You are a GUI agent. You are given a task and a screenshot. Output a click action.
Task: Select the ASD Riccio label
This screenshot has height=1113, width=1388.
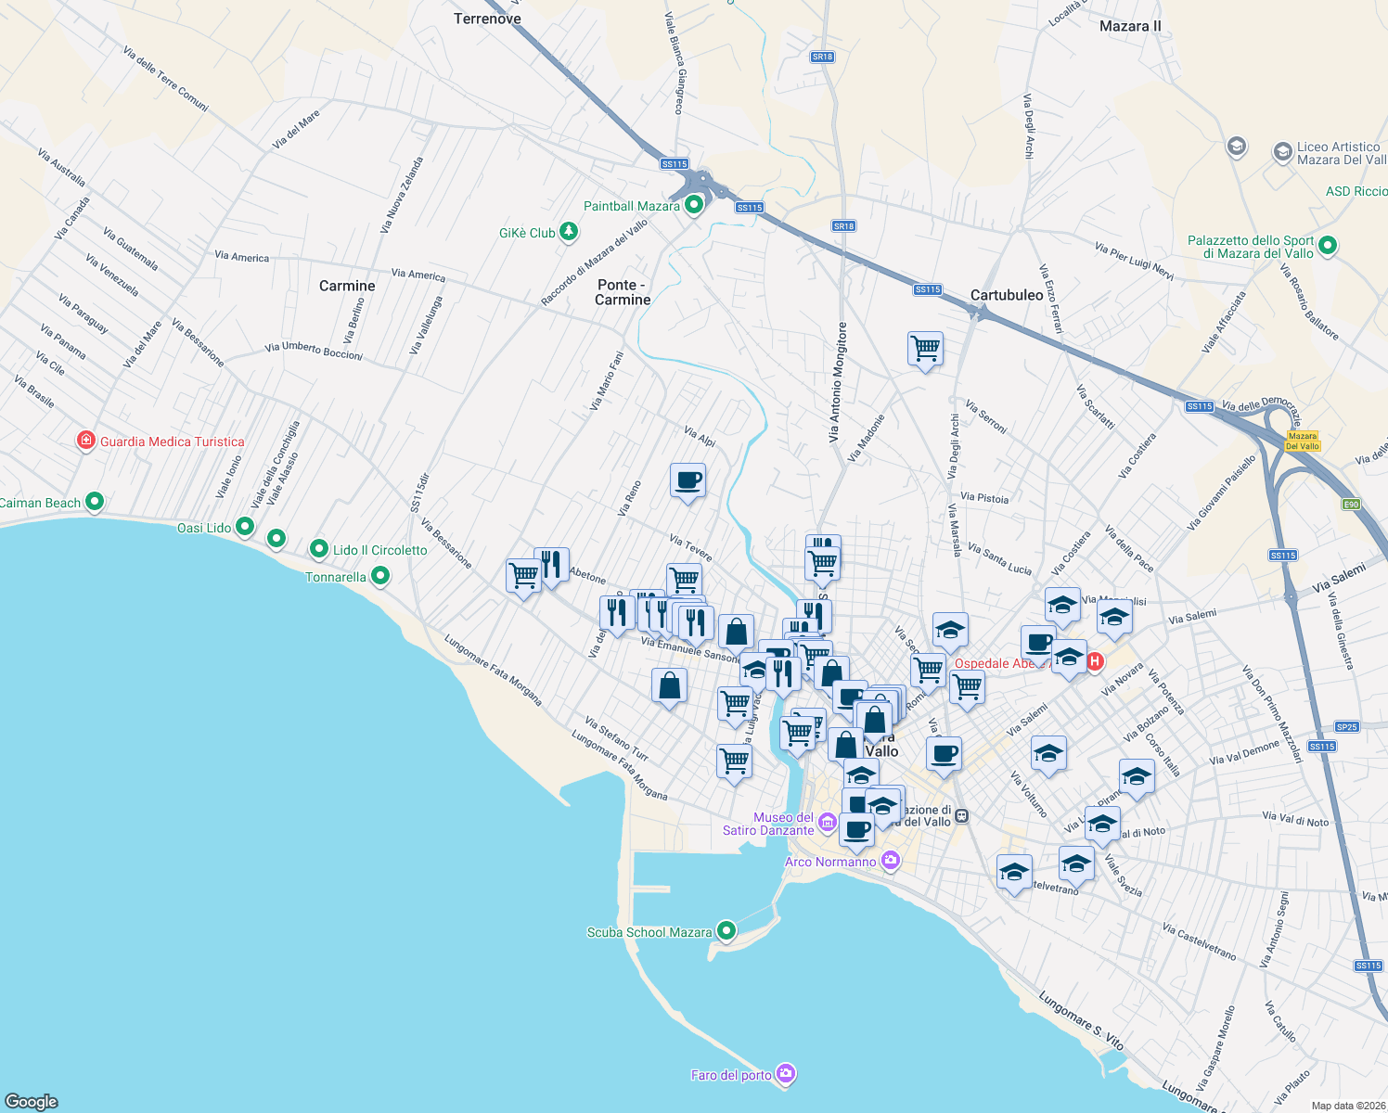[x=1356, y=191]
